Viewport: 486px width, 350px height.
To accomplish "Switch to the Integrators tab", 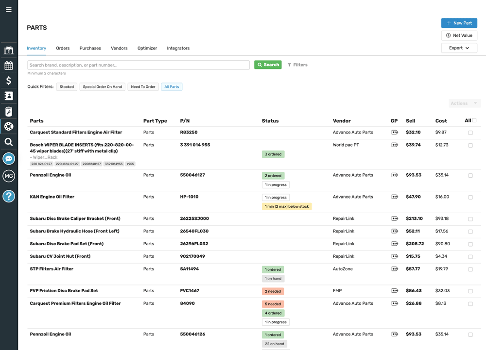I will coord(178,48).
